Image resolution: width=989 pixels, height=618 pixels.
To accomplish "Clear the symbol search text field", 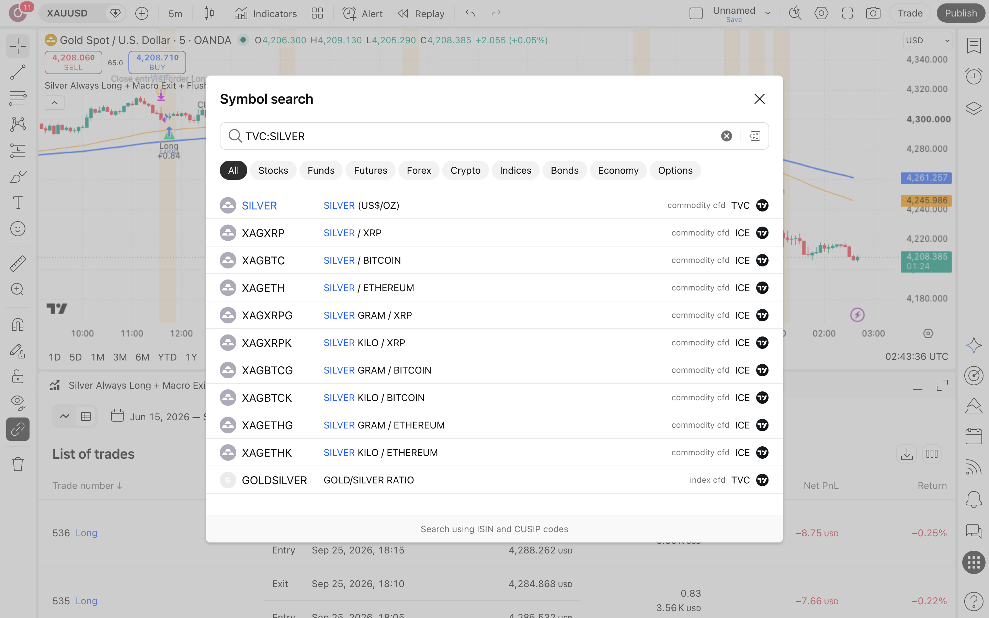I will 726,136.
